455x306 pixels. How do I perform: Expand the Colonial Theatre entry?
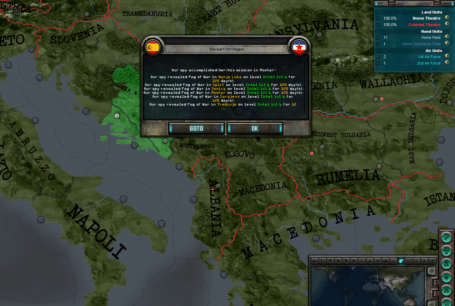(x=378, y=25)
